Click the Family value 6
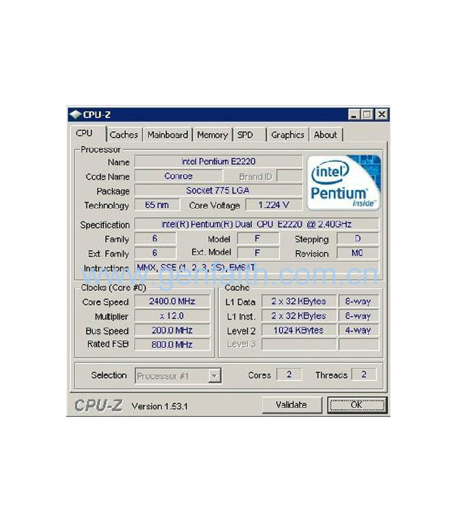 (x=155, y=238)
